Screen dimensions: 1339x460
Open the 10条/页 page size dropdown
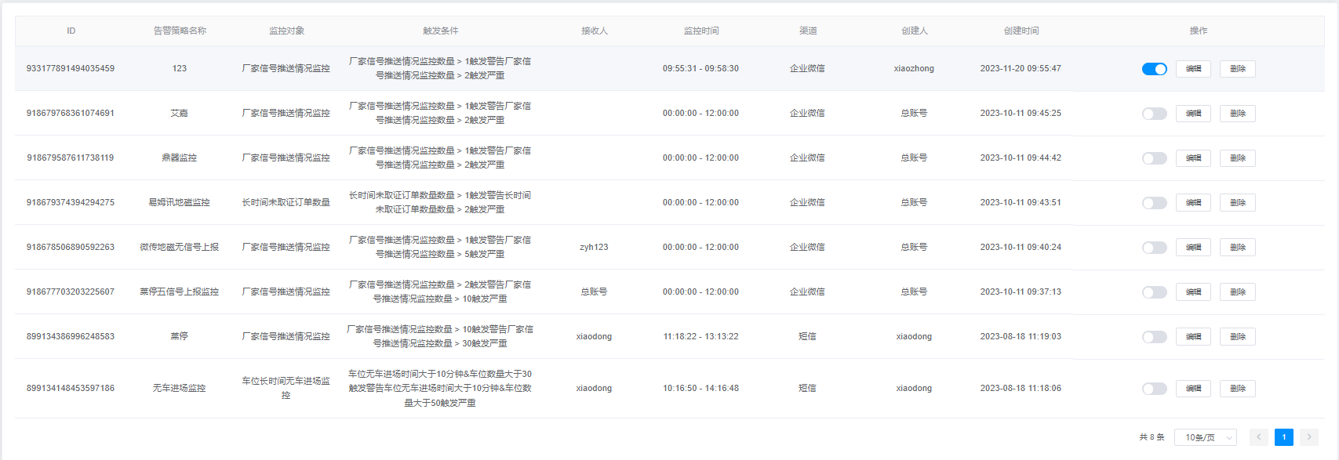coord(1205,437)
